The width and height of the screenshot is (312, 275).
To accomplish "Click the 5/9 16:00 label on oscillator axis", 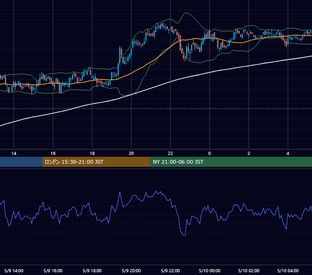I will pyautogui.click(x=53, y=270).
